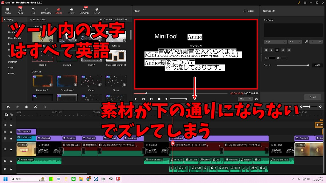Select the Glitch effects category

tap(11, 68)
